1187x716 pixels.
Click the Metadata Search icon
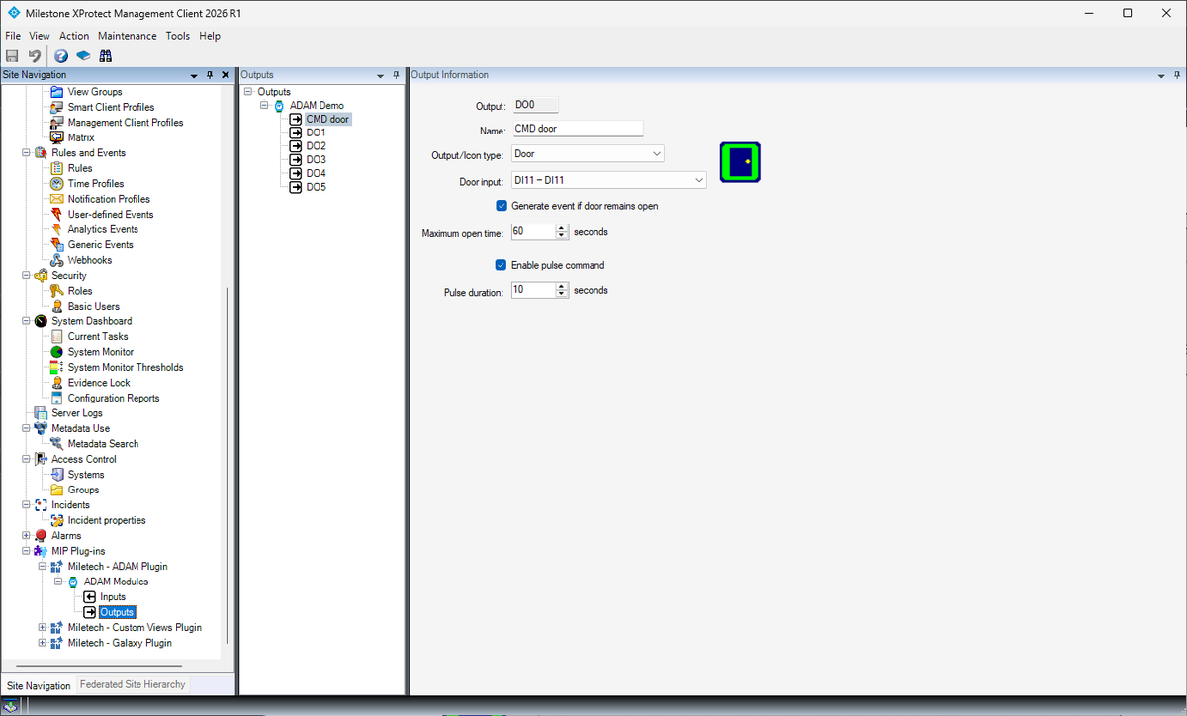pyautogui.click(x=56, y=444)
